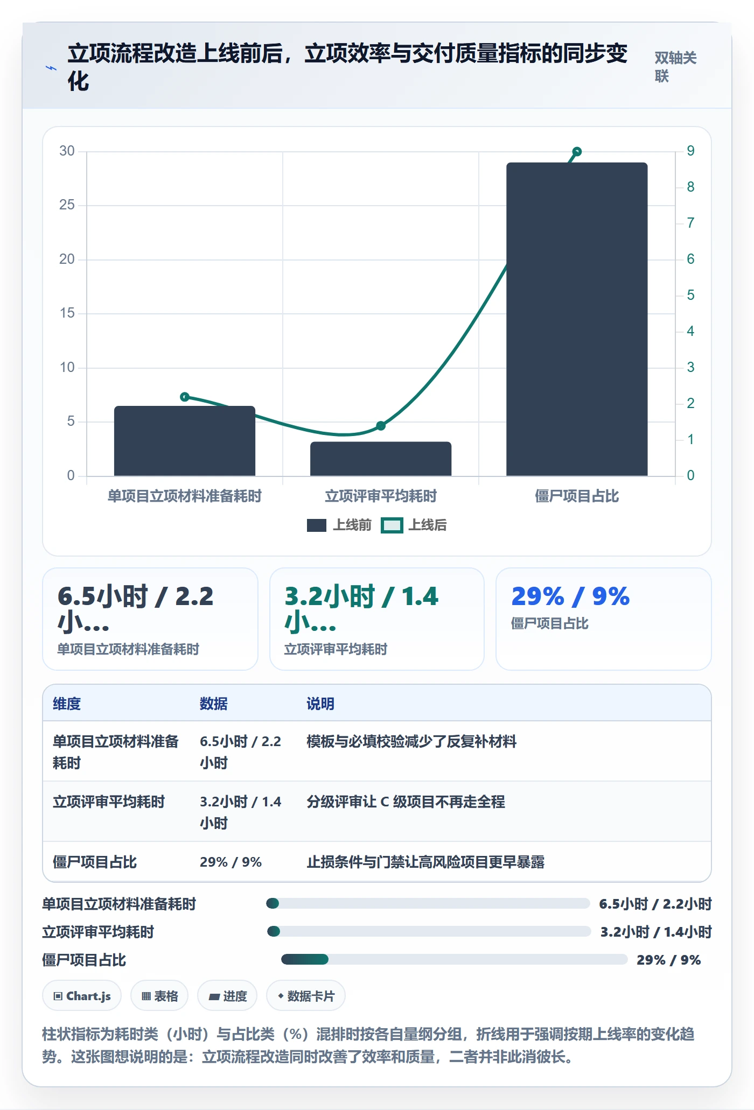This screenshot has height=1110, width=754.
Task: Click the line point above 单项目立项材料准备耗时 bar
Action: (x=185, y=397)
